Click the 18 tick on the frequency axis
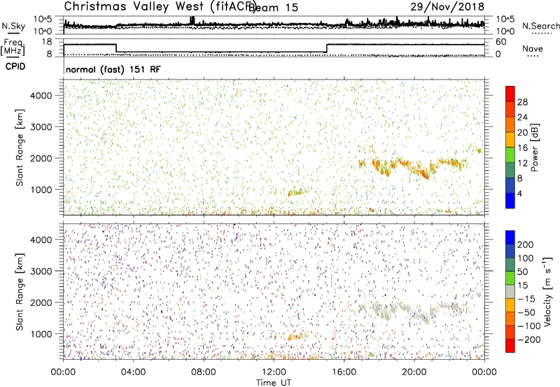The height and width of the screenshot is (387, 560). (x=47, y=42)
